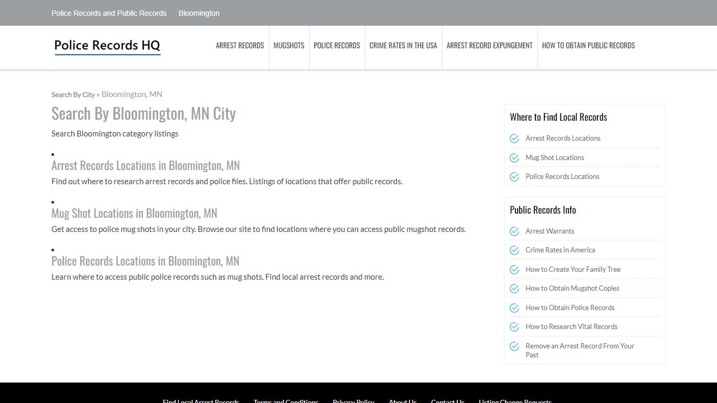Open the Arrest Records menu item
Image resolution: width=717 pixels, height=403 pixels.
coord(240,46)
